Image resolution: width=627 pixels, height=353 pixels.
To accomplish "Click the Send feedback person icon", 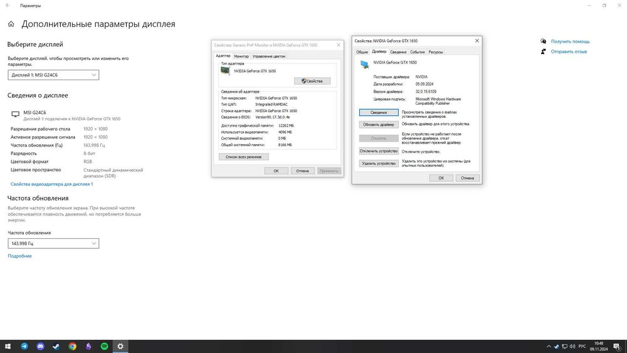I will tap(543, 51).
